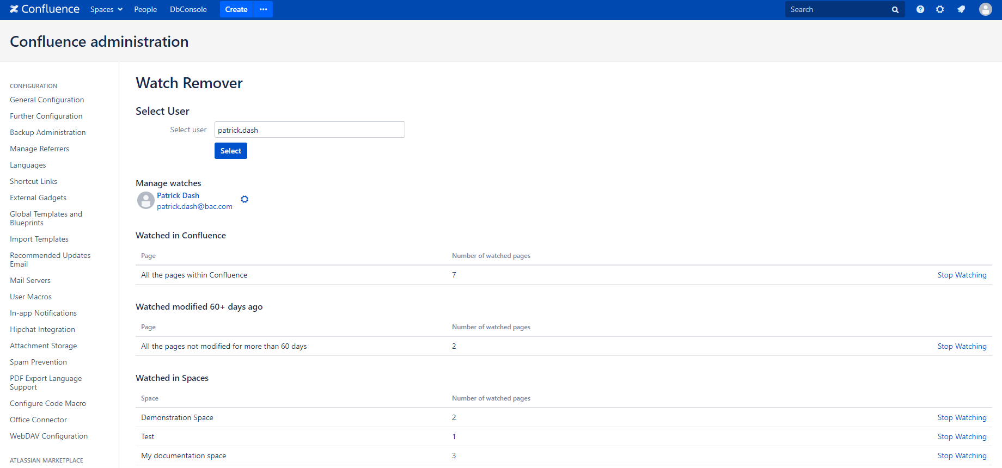This screenshot has height=468, width=1002.
Task: Click the 'Watched in Spaces' section heading
Action: pyautogui.click(x=172, y=378)
